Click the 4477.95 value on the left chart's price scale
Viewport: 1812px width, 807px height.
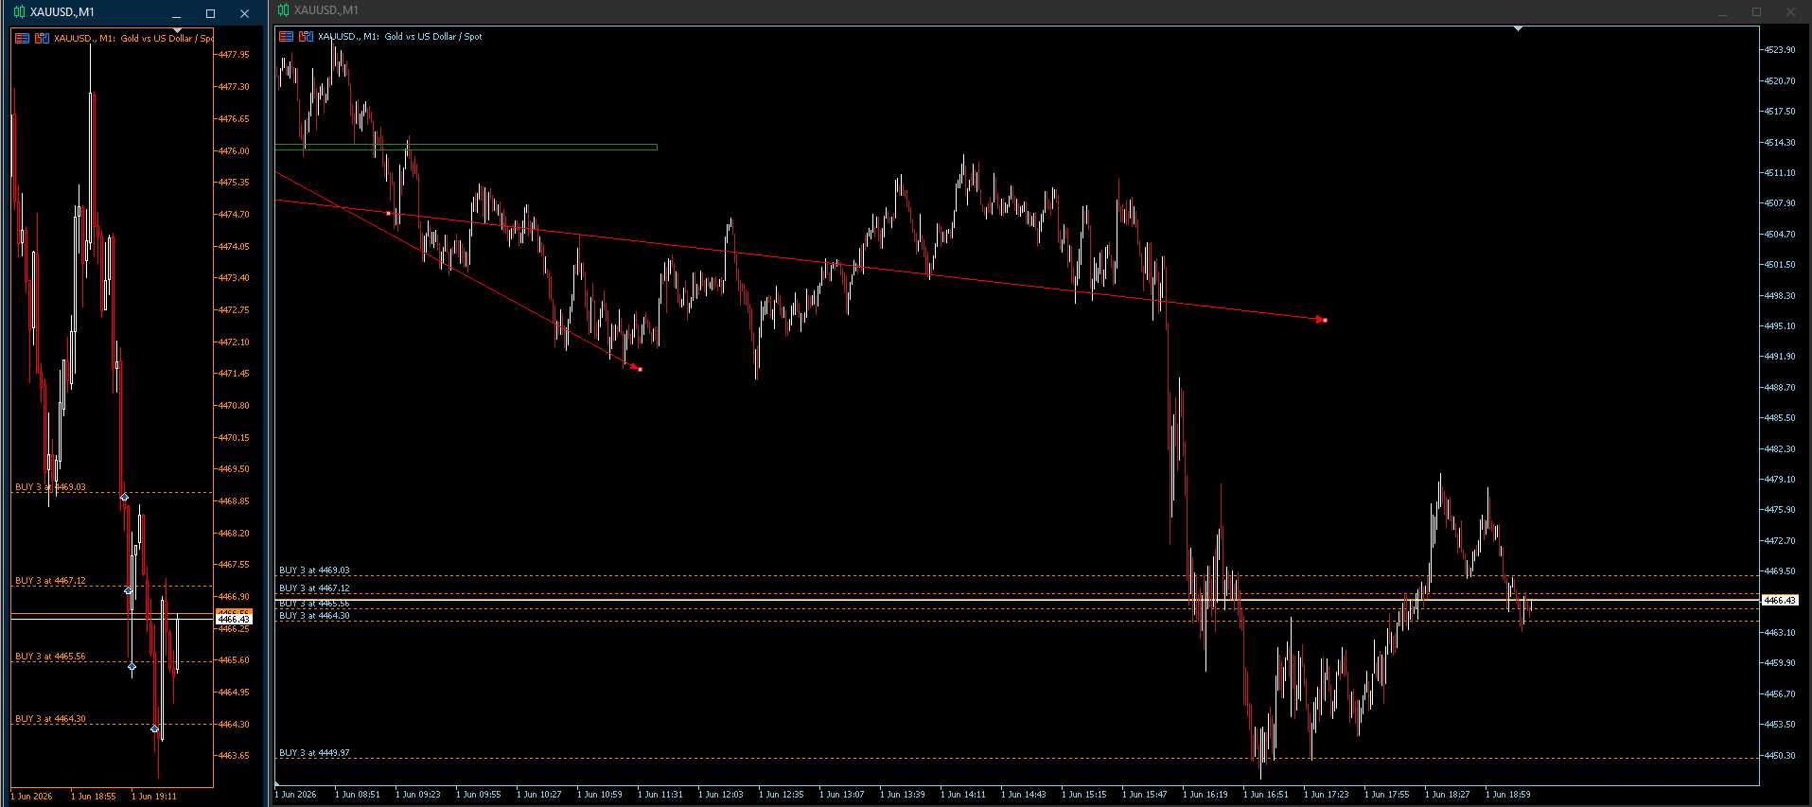tap(234, 55)
